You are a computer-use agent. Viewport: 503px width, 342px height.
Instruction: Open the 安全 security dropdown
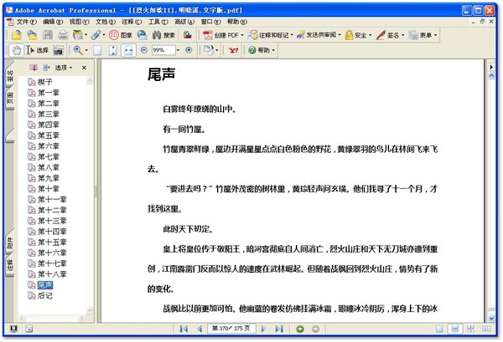click(x=358, y=35)
